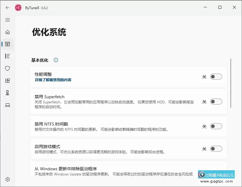
Task: Click the RyTuneX app logo
Action: tap(18, 8)
